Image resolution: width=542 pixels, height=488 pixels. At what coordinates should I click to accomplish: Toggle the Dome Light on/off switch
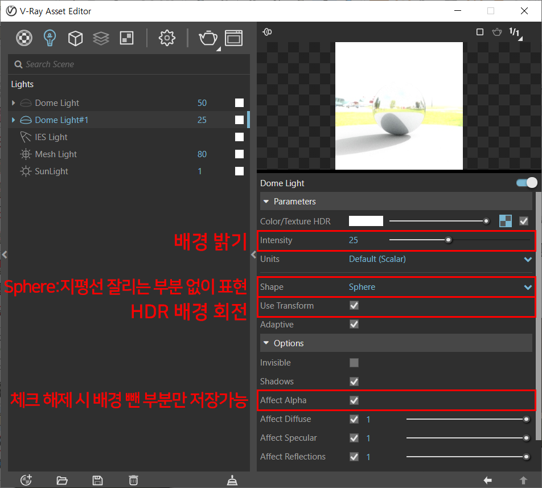pyautogui.click(x=527, y=183)
